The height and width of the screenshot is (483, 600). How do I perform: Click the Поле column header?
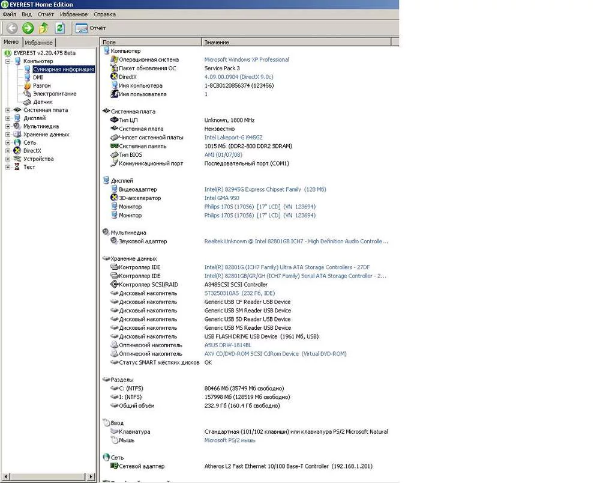151,42
